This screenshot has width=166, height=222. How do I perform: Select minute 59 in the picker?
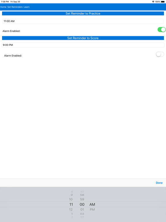pos(82,199)
